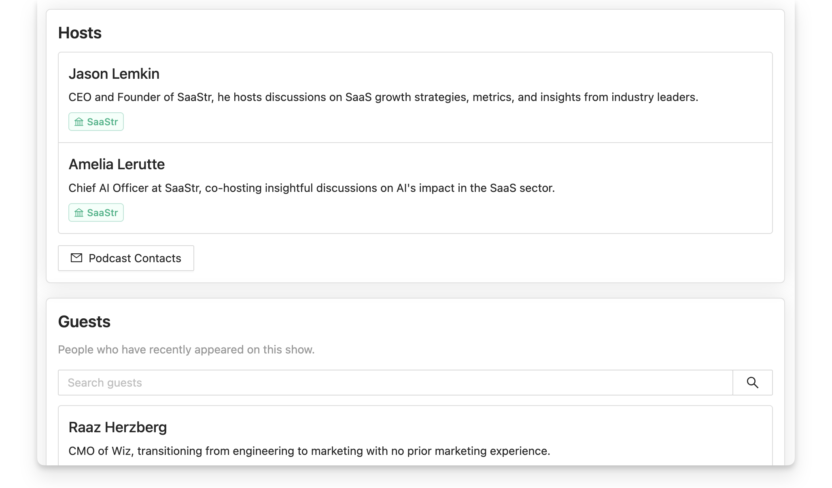
Task: Focus the Search guests input field
Action: pos(395,383)
